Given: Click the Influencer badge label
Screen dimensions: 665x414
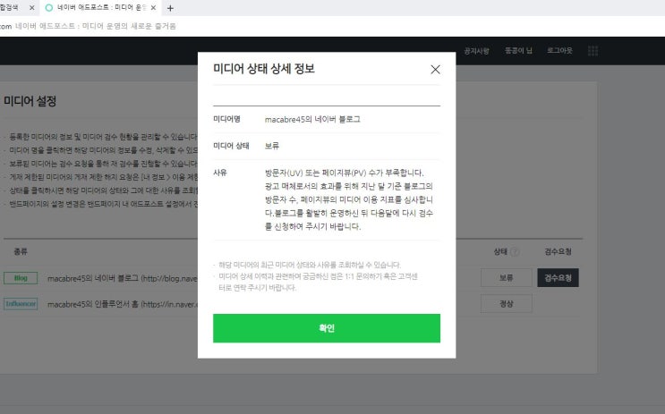Looking at the screenshot, I should point(21,304).
